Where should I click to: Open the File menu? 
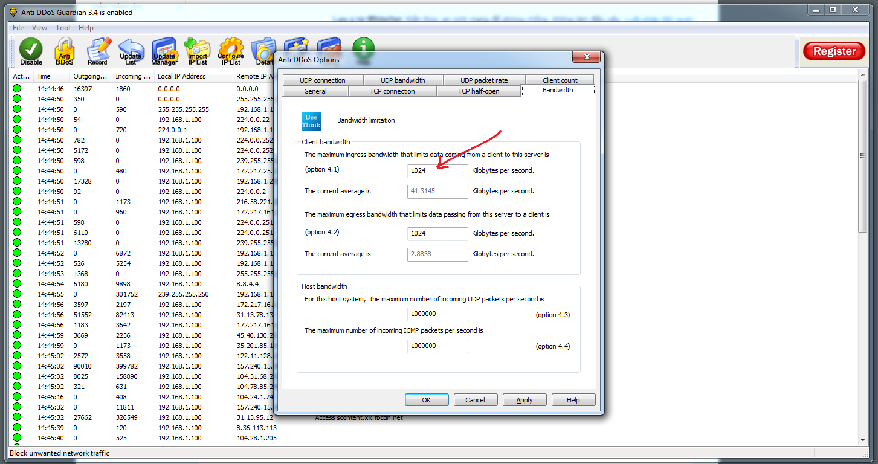(x=18, y=28)
